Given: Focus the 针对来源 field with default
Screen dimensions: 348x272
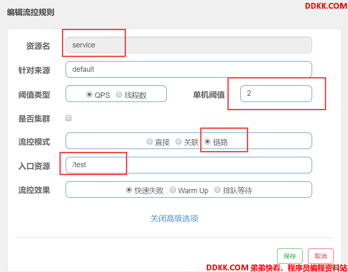Looking at the screenshot, I should pos(189,69).
